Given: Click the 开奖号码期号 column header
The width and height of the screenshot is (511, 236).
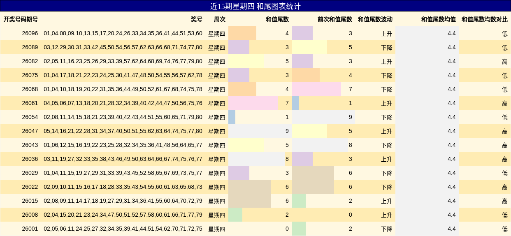Looking at the screenshot, I should click(21, 19).
